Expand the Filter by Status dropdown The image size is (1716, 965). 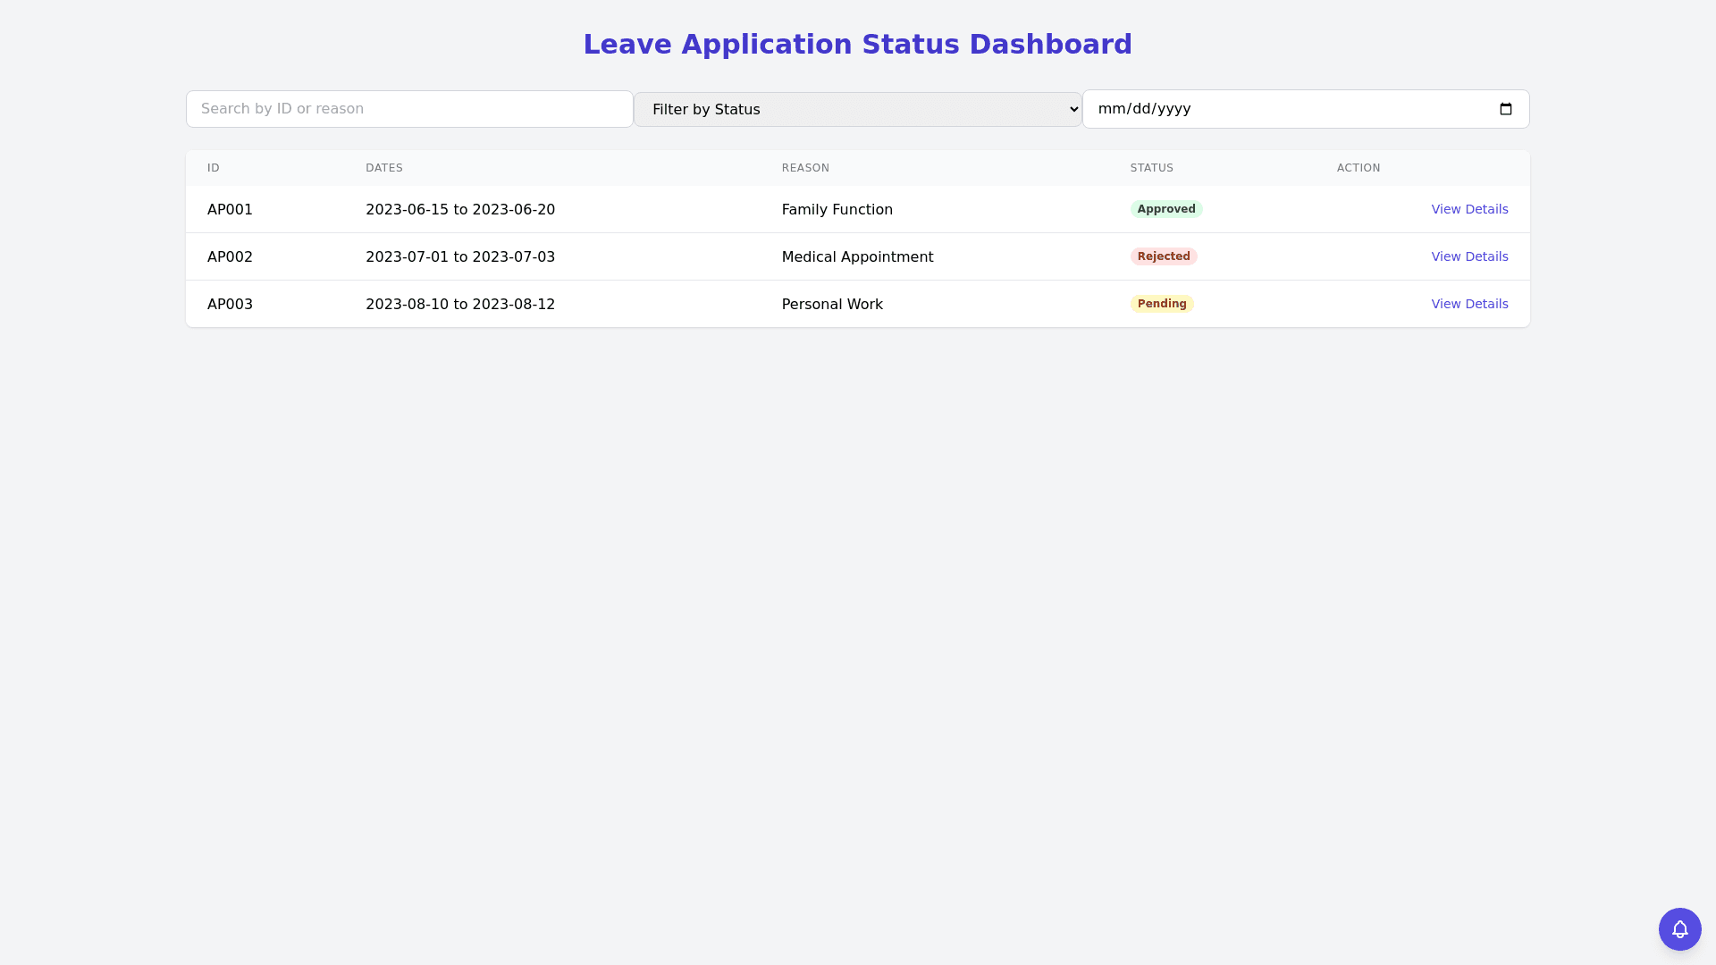pyautogui.click(x=857, y=109)
